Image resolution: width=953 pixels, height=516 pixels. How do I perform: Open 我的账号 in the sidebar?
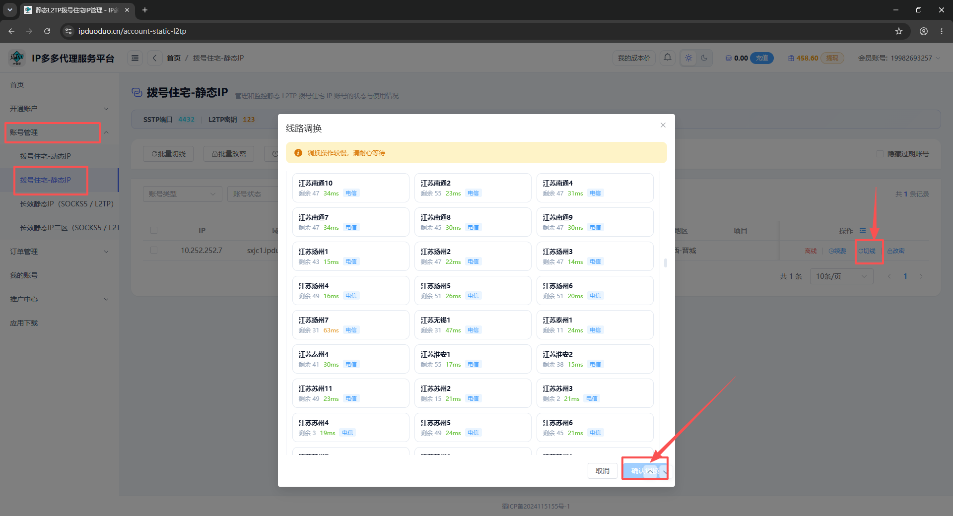pos(60,275)
